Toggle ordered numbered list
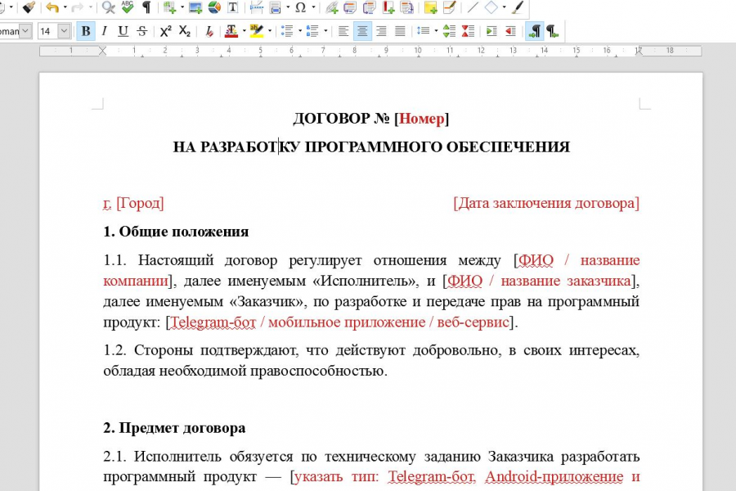The height and width of the screenshot is (491, 736). [x=312, y=31]
